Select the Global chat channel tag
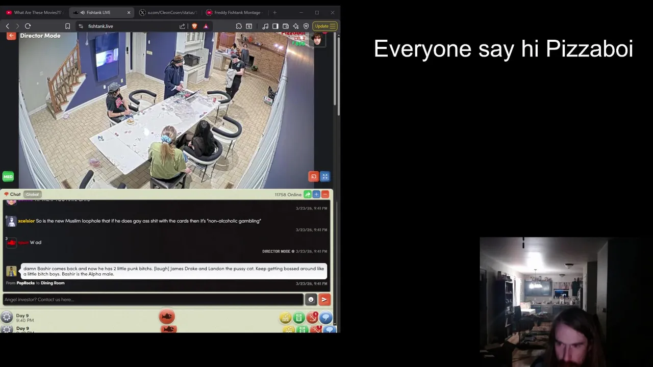 click(32, 194)
